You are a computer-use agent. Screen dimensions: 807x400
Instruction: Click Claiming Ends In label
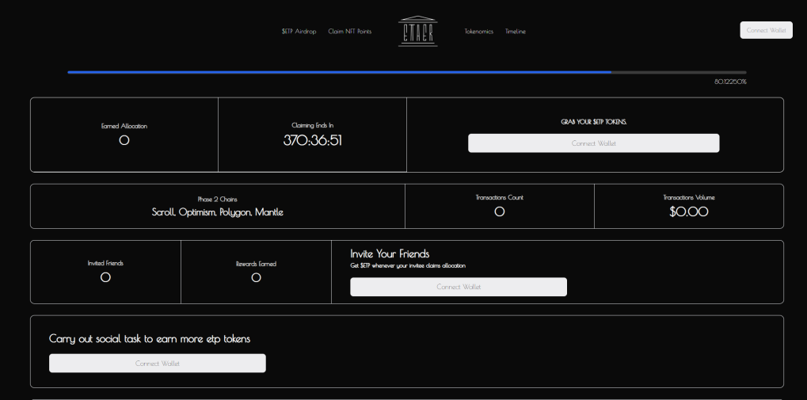coord(312,125)
